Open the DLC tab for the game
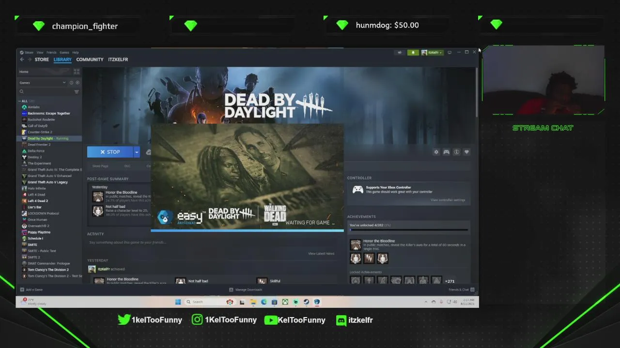 click(x=127, y=166)
